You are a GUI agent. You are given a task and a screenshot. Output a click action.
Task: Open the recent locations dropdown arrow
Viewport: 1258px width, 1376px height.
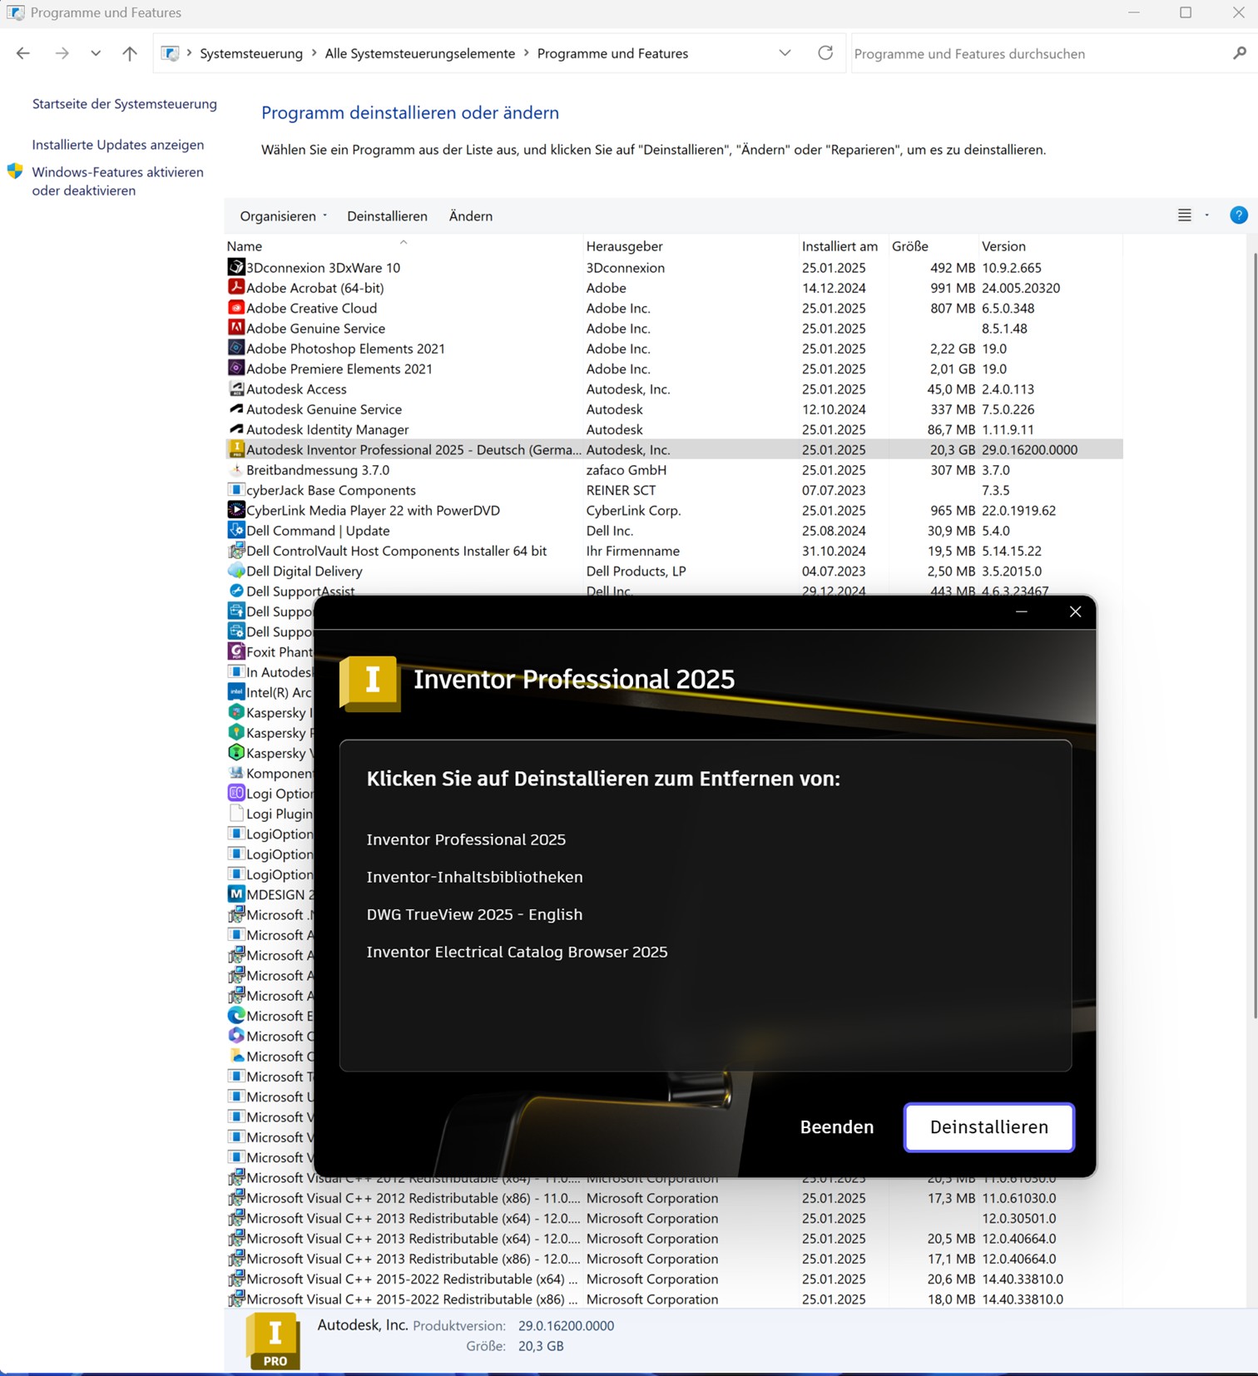(x=96, y=53)
